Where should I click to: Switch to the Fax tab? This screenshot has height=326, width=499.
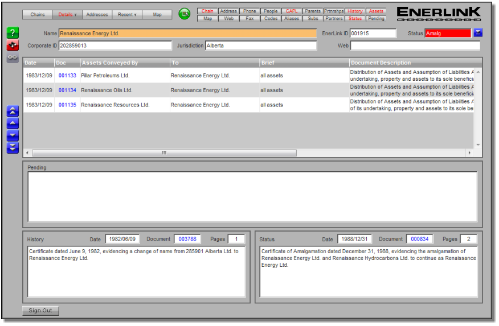pyautogui.click(x=249, y=18)
